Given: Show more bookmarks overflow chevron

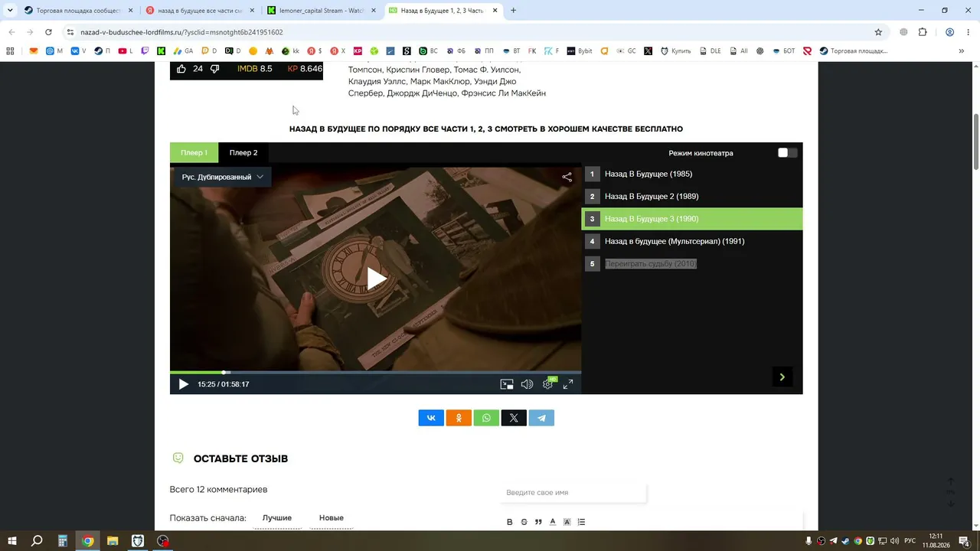Looking at the screenshot, I should [962, 51].
